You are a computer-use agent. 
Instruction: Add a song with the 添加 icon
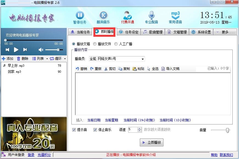tap(8, 58)
